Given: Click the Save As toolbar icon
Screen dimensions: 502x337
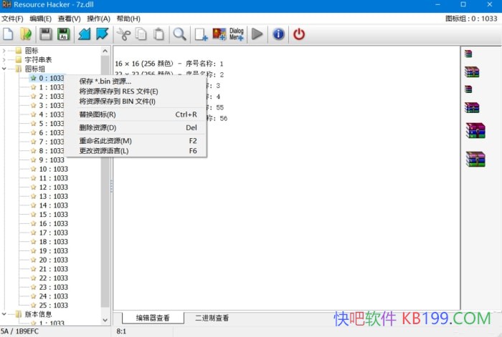Looking at the screenshot, I should click(63, 34).
